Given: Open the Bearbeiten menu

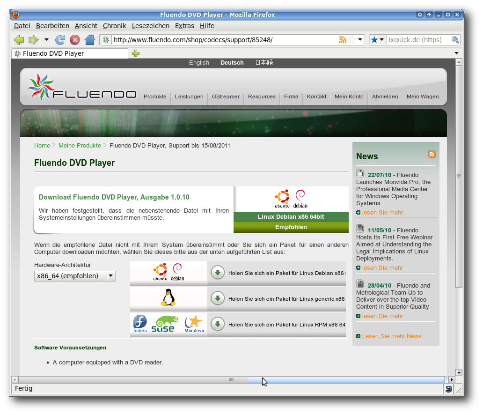Looking at the screenshot, I should pyautogui.click(x=53, y=26).
